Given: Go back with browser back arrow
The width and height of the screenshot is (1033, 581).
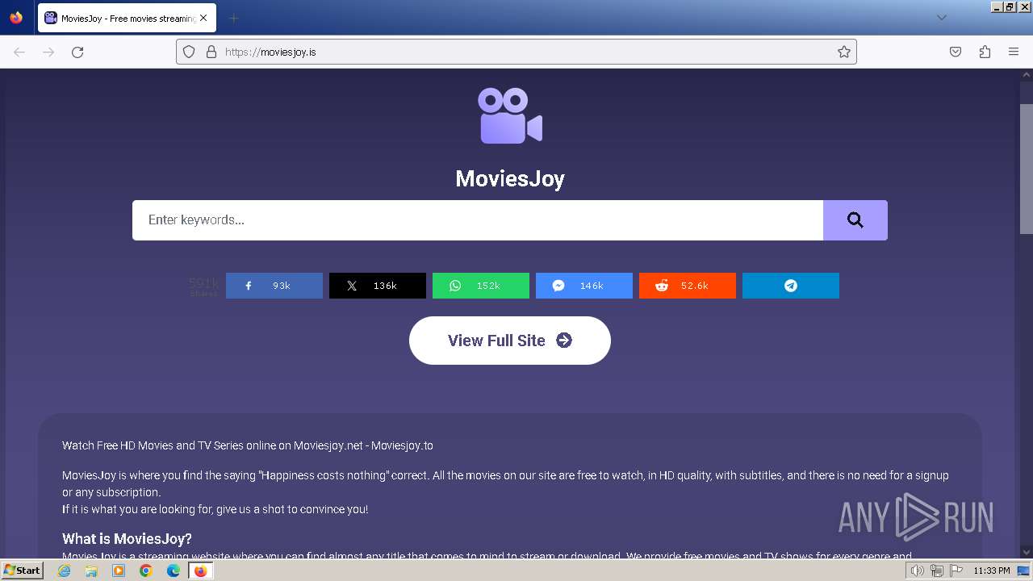Looking at the screenshot, I should (x=19, y=52).
